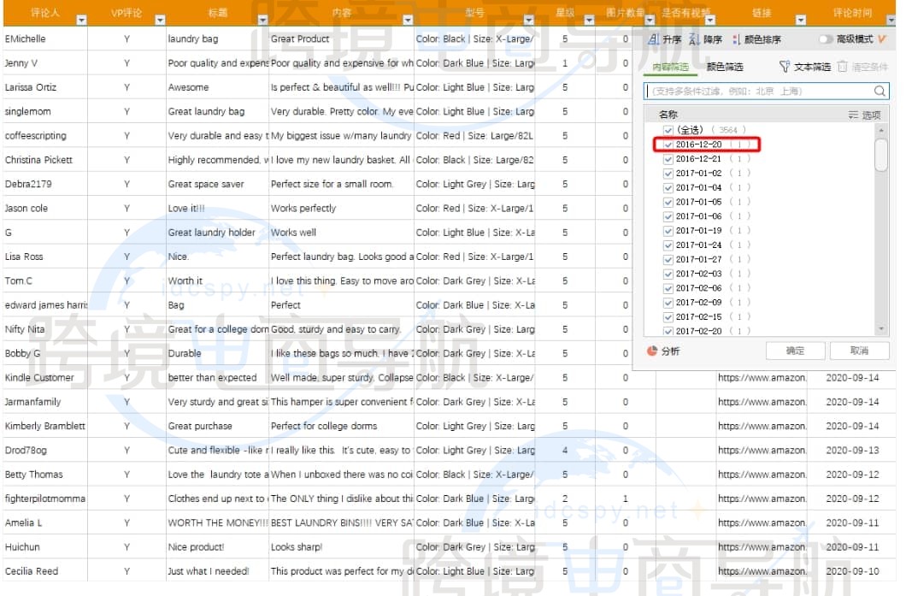The width and height of the screenshot is (906, 596).
Task: Open filter dropdown for 星级 column
Action: point(590,21)
